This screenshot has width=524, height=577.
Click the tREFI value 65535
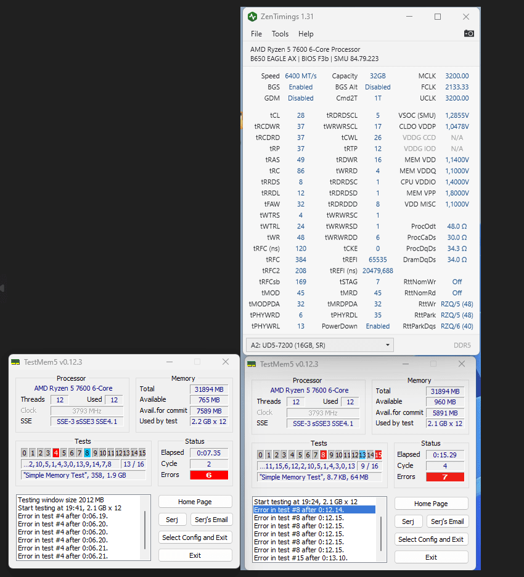pos(378,259)
